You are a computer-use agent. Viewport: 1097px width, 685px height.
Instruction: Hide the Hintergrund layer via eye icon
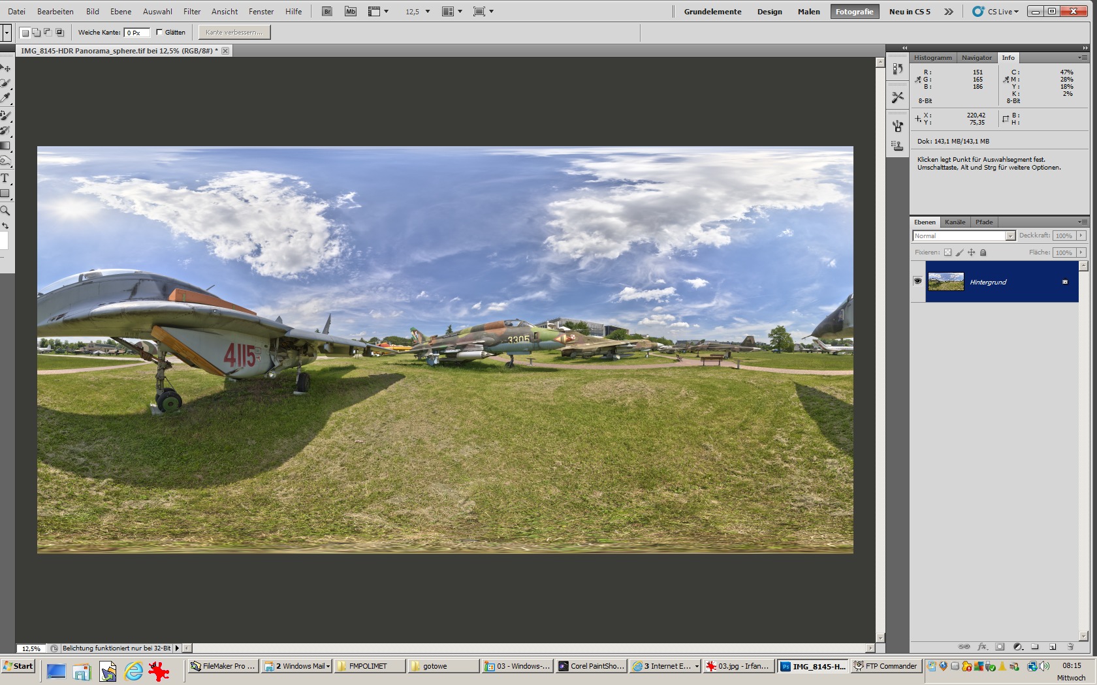tap(917, 281)
